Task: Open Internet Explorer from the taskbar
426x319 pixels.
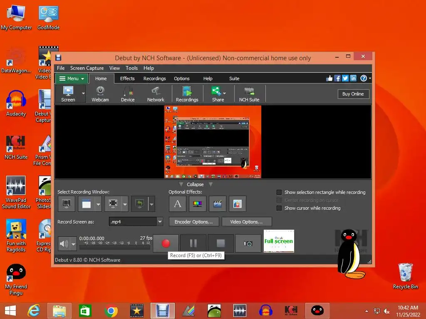Action: (34, 311)
